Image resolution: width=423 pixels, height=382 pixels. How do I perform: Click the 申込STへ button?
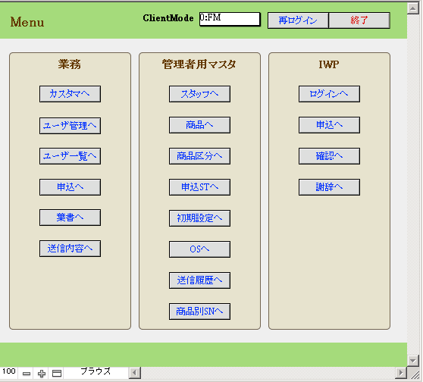199,187
